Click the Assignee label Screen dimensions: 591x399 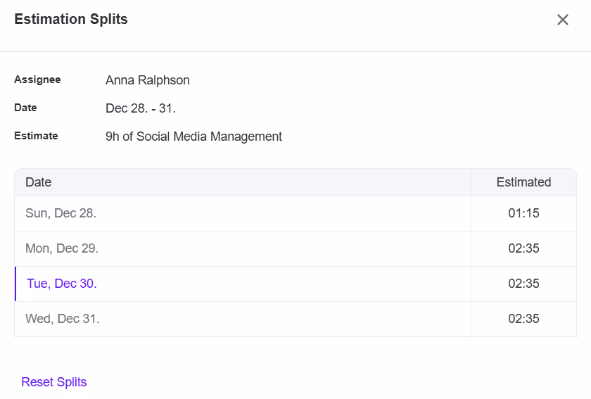[x=37, y=80]
